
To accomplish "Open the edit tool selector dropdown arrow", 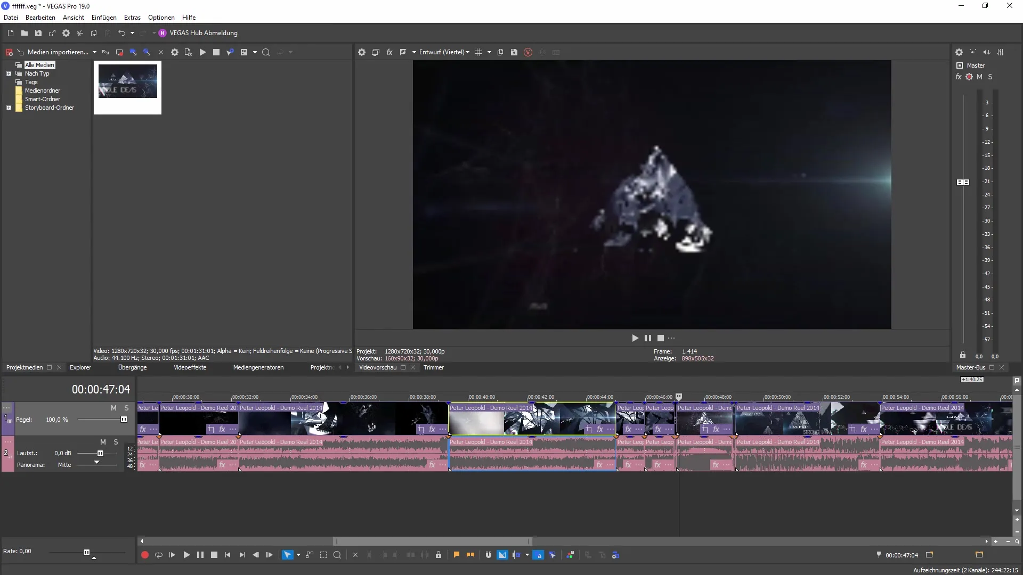I will (298, 555).
